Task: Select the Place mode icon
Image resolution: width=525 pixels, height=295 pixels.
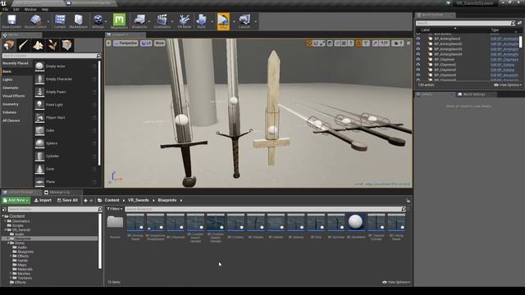Action: [x=9, y=45]
